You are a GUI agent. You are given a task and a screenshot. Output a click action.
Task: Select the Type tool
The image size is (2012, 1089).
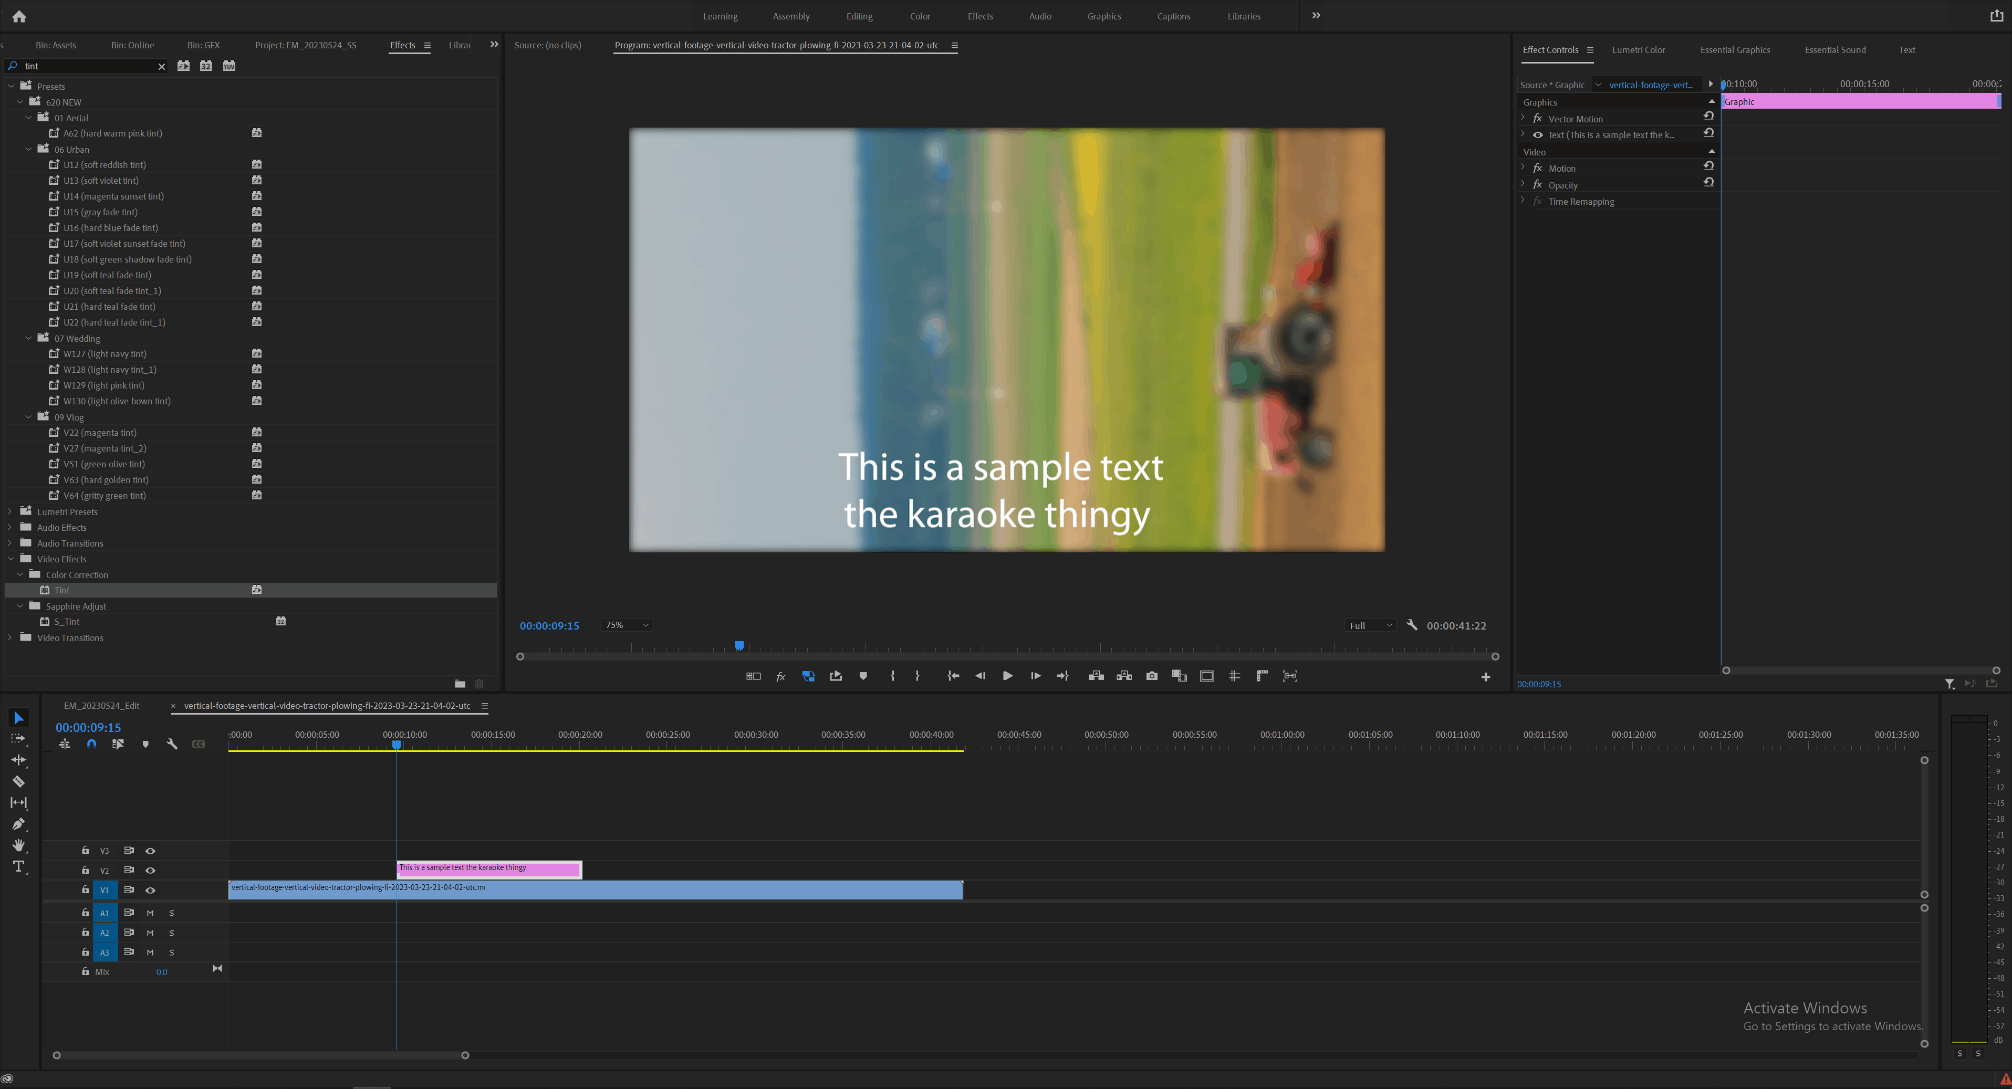[x=19, y=866]
